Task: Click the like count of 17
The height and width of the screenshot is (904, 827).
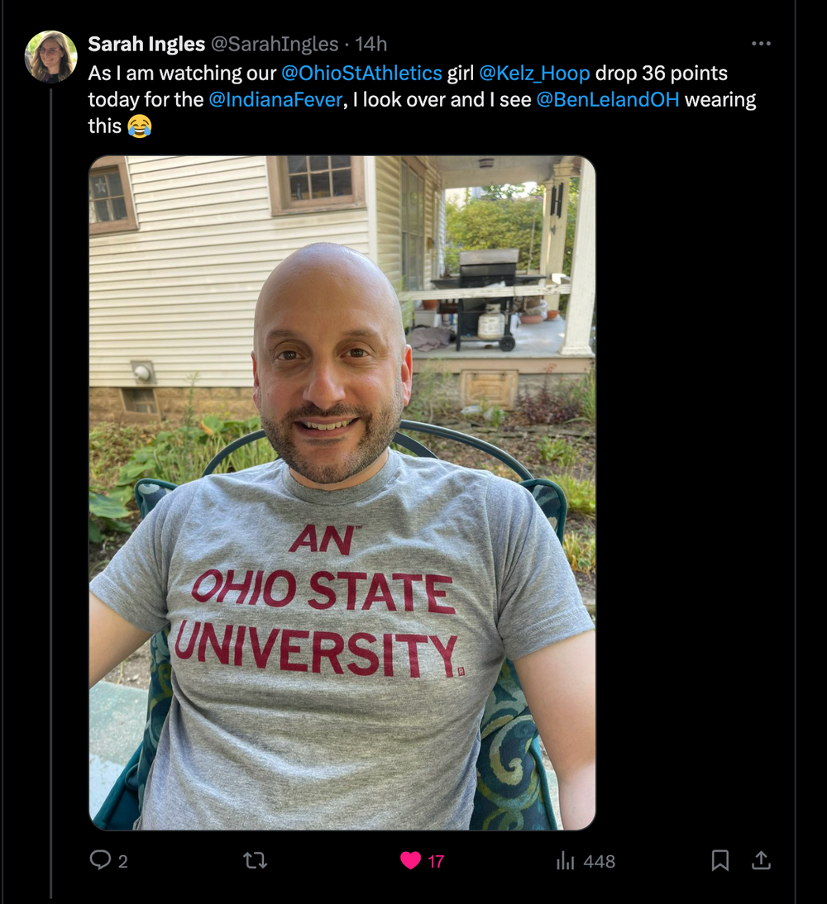Action: point(436,861)
